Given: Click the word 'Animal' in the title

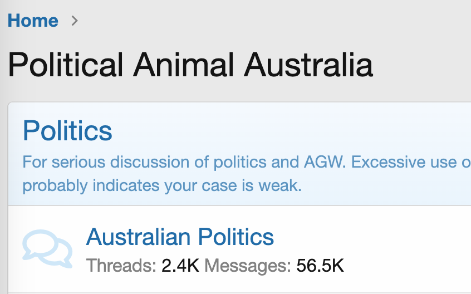Looking at the screenshot, I should pos(184,65).
